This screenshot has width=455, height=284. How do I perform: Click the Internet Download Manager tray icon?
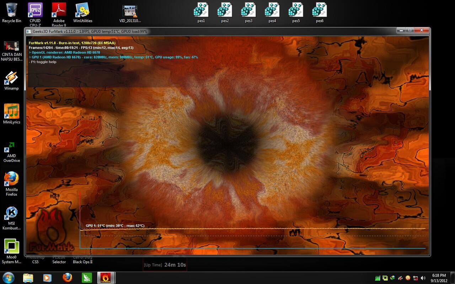[392, 278]
